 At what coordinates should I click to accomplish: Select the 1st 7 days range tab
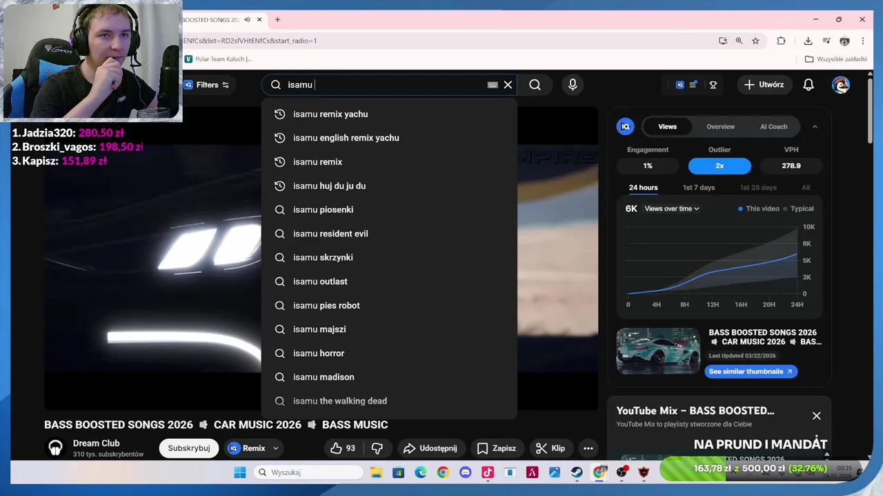(699, 187)
